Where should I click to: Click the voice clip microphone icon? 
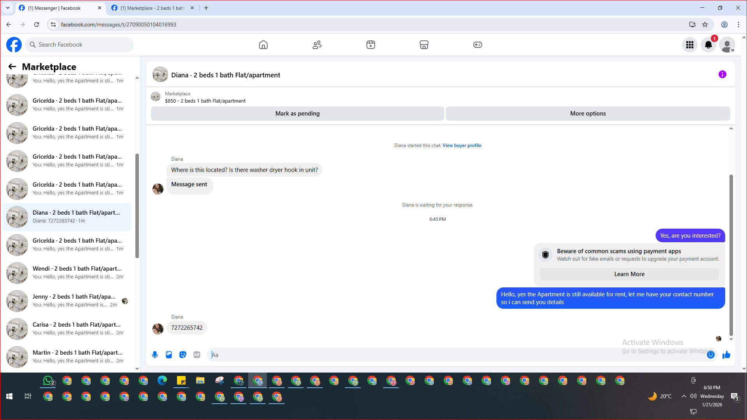pos(155,355)
